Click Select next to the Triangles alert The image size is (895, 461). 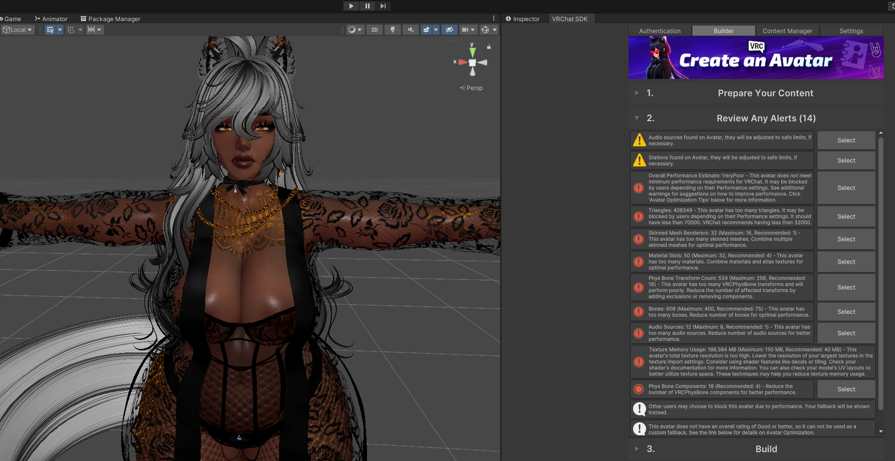846,217
